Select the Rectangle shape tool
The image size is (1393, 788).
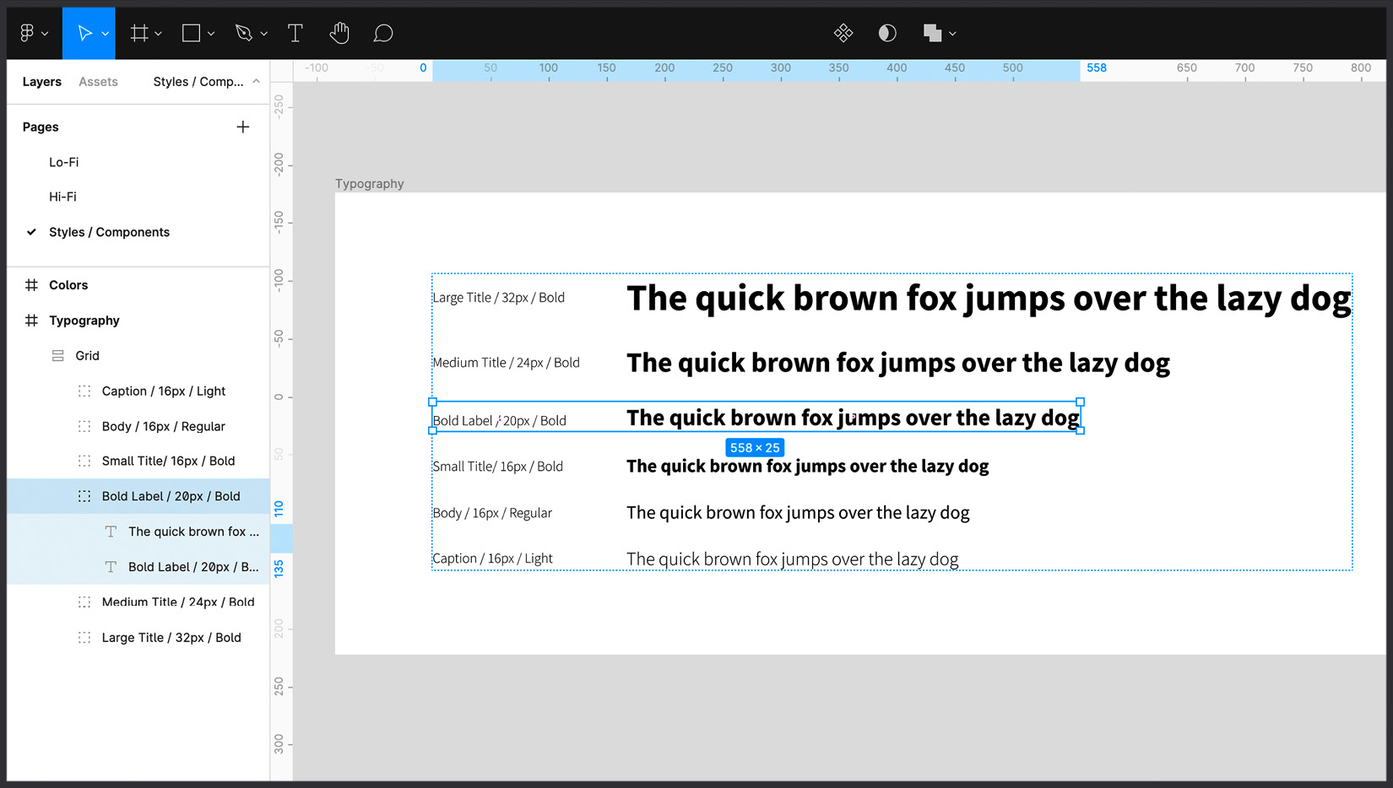192,33
